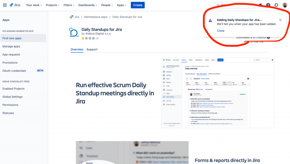Open the Settings gear menu
290x164 pixels.
(276, 5)
